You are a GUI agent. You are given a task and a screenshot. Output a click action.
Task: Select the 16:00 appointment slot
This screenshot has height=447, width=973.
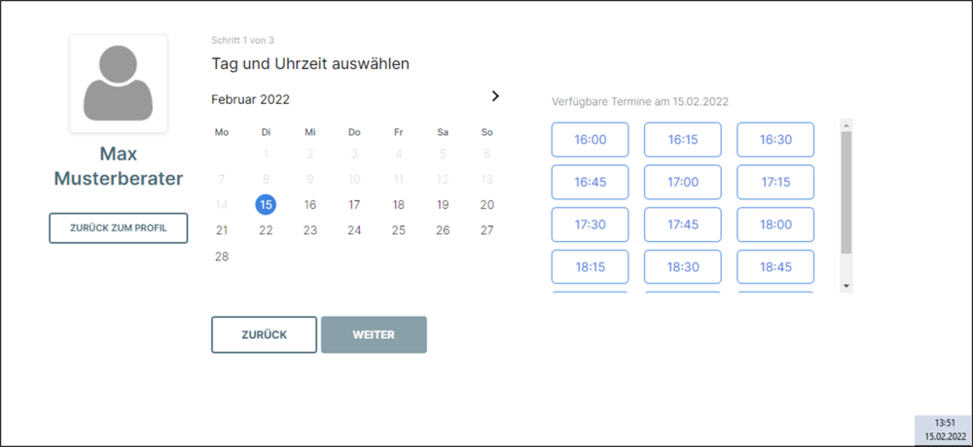[x=591, y=140]
